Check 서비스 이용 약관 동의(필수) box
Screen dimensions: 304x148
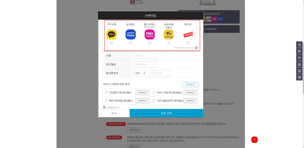pyautogui.click(x=154, y=93)
